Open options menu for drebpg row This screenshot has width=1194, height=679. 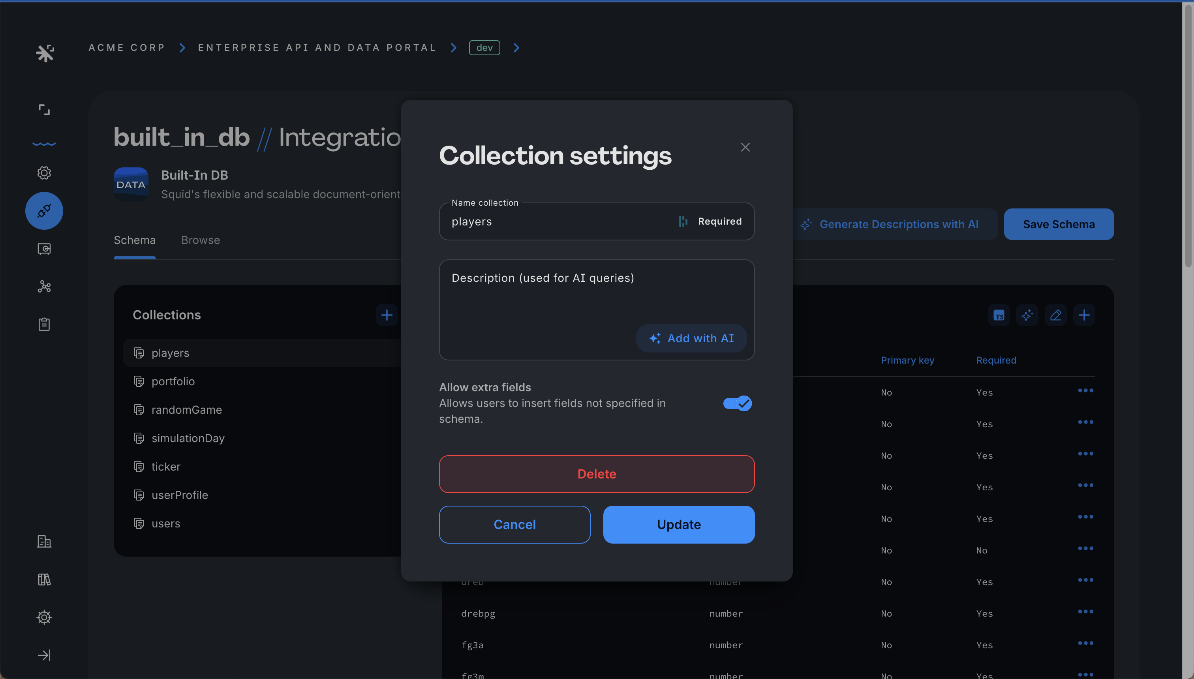(1085, 611)
